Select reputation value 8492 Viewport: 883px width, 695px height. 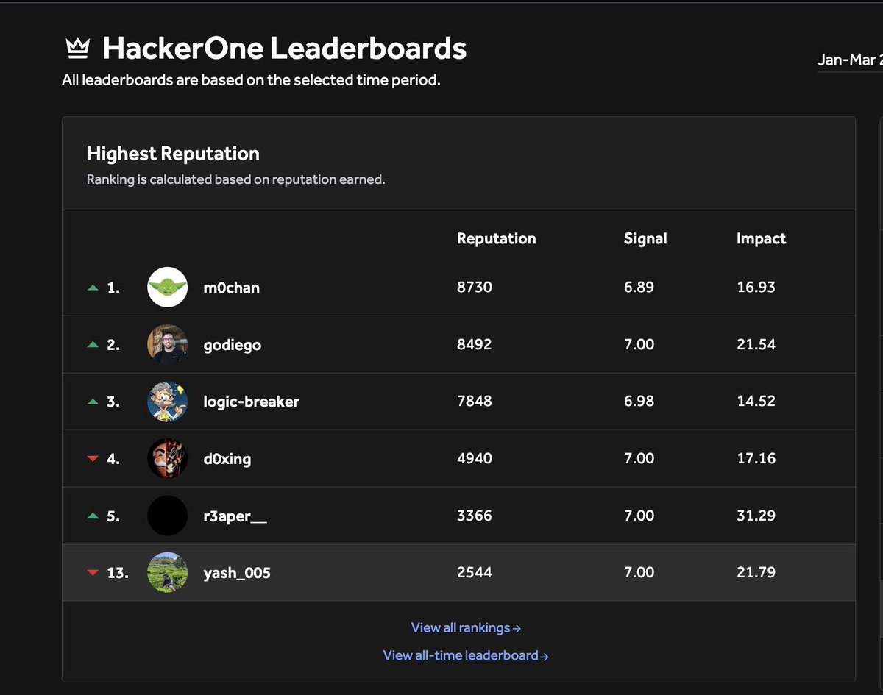(475, 344)
